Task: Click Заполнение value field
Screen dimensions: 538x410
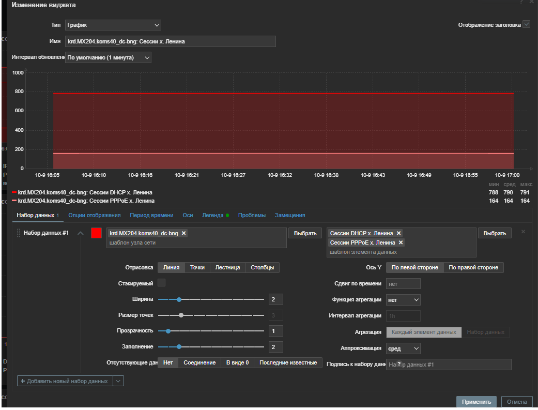Action: point(276,347)
